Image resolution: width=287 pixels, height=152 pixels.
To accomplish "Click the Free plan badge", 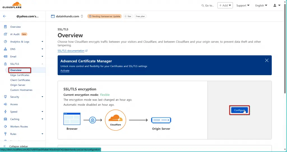I will pos(140,16).
